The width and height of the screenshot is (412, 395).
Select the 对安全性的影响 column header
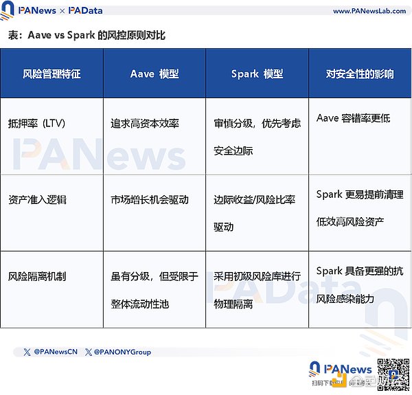pos(359,74)
